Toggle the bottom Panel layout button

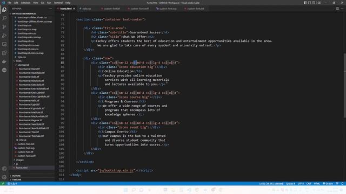[x=310, y=3]
